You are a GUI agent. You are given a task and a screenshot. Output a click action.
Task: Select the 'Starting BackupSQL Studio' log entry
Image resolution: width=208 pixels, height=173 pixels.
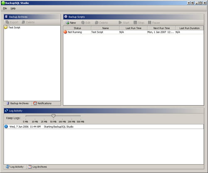point(104,127)
